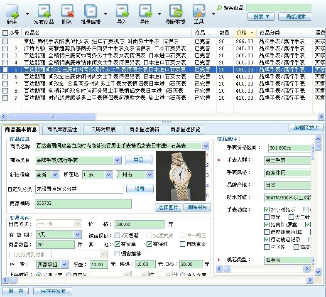Click the 导入 import icon

122,11
